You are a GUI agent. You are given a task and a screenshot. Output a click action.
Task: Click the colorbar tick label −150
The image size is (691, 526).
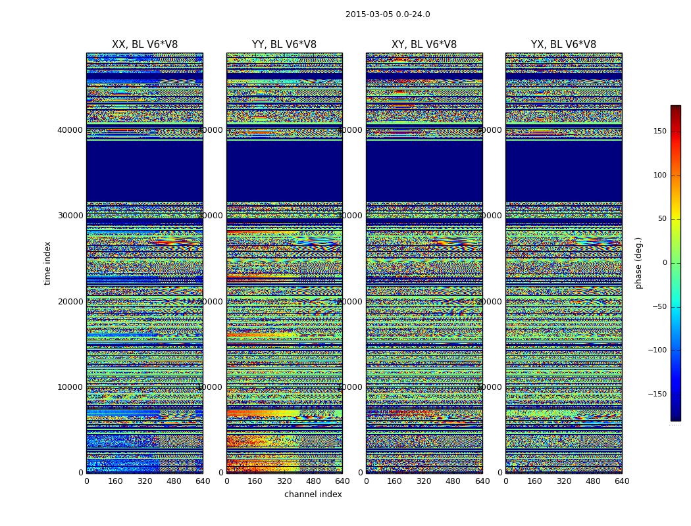click(657, 394)
